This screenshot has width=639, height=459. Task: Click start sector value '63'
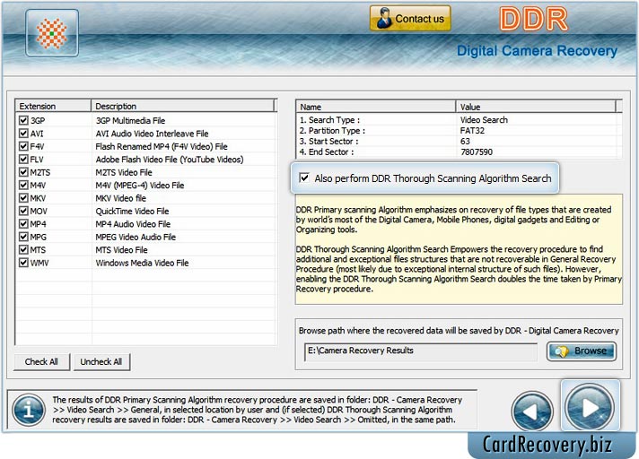tap(465, 142)
